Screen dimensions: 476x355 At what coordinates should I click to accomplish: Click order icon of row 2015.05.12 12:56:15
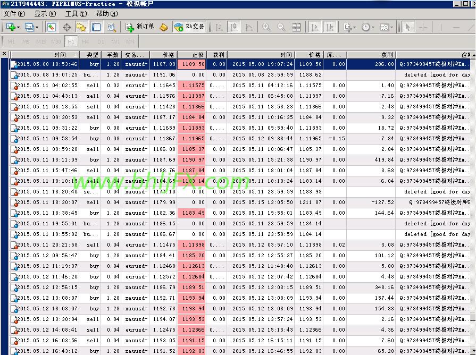(x=14, y=288)
